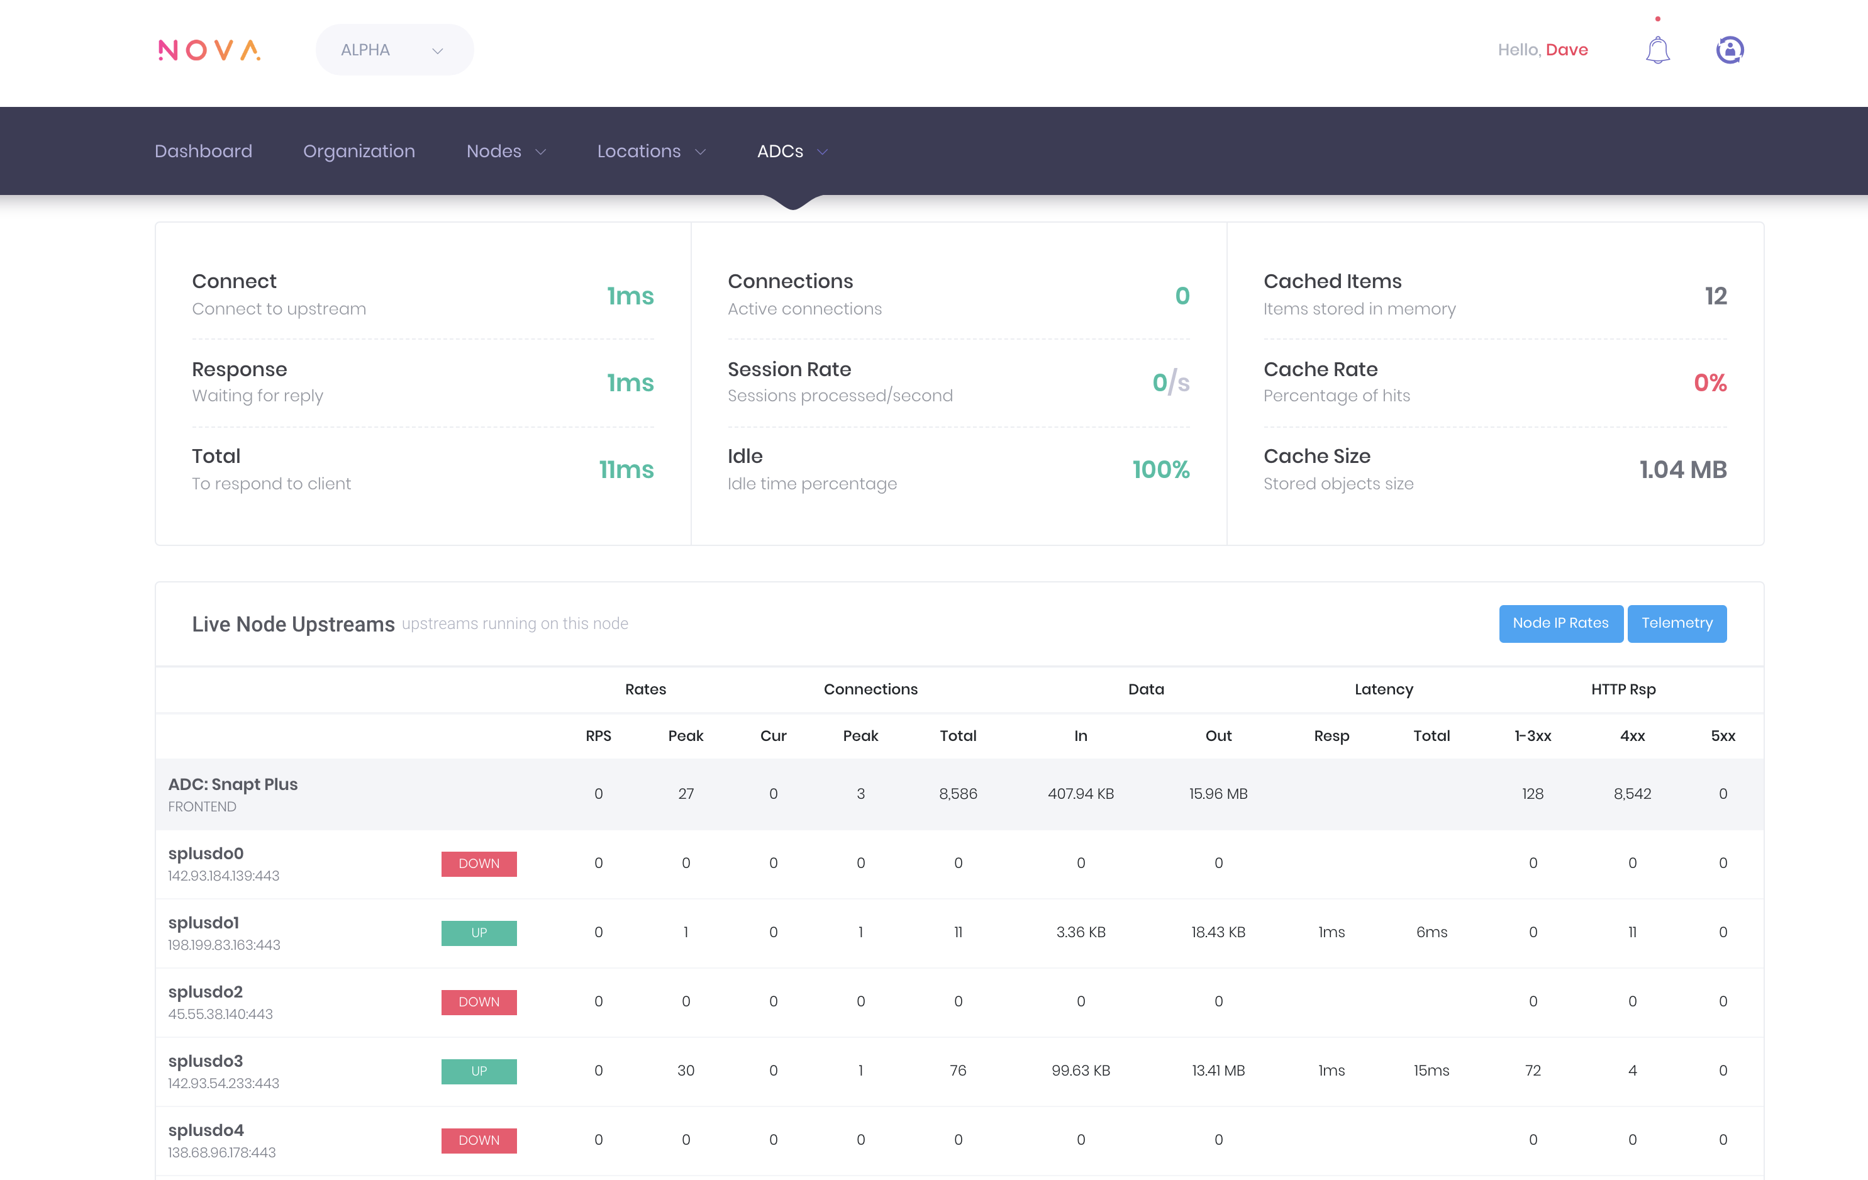This screenshot has width=1868, height=1180.
Task: Go to the Dashboard tab
Action: pyautogui.click(x=203, y=152)
